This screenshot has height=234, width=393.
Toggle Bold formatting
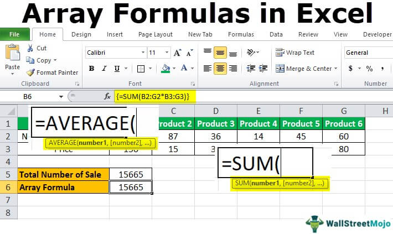click(x=91, y=69)
